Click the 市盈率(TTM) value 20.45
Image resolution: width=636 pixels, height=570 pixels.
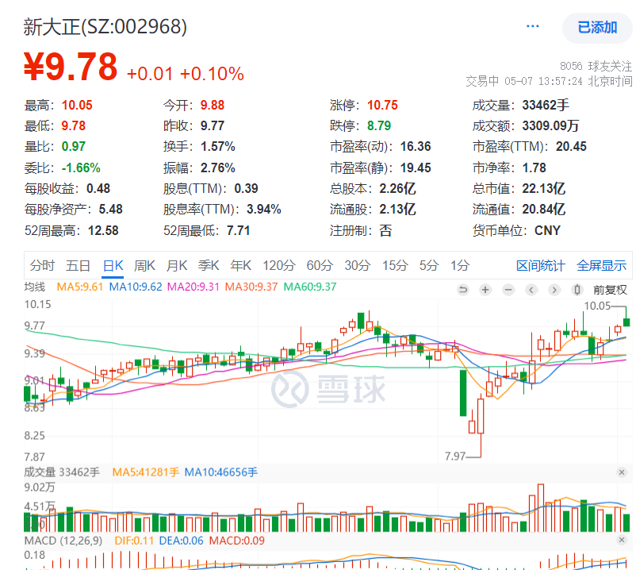click(x=571, y=147)
